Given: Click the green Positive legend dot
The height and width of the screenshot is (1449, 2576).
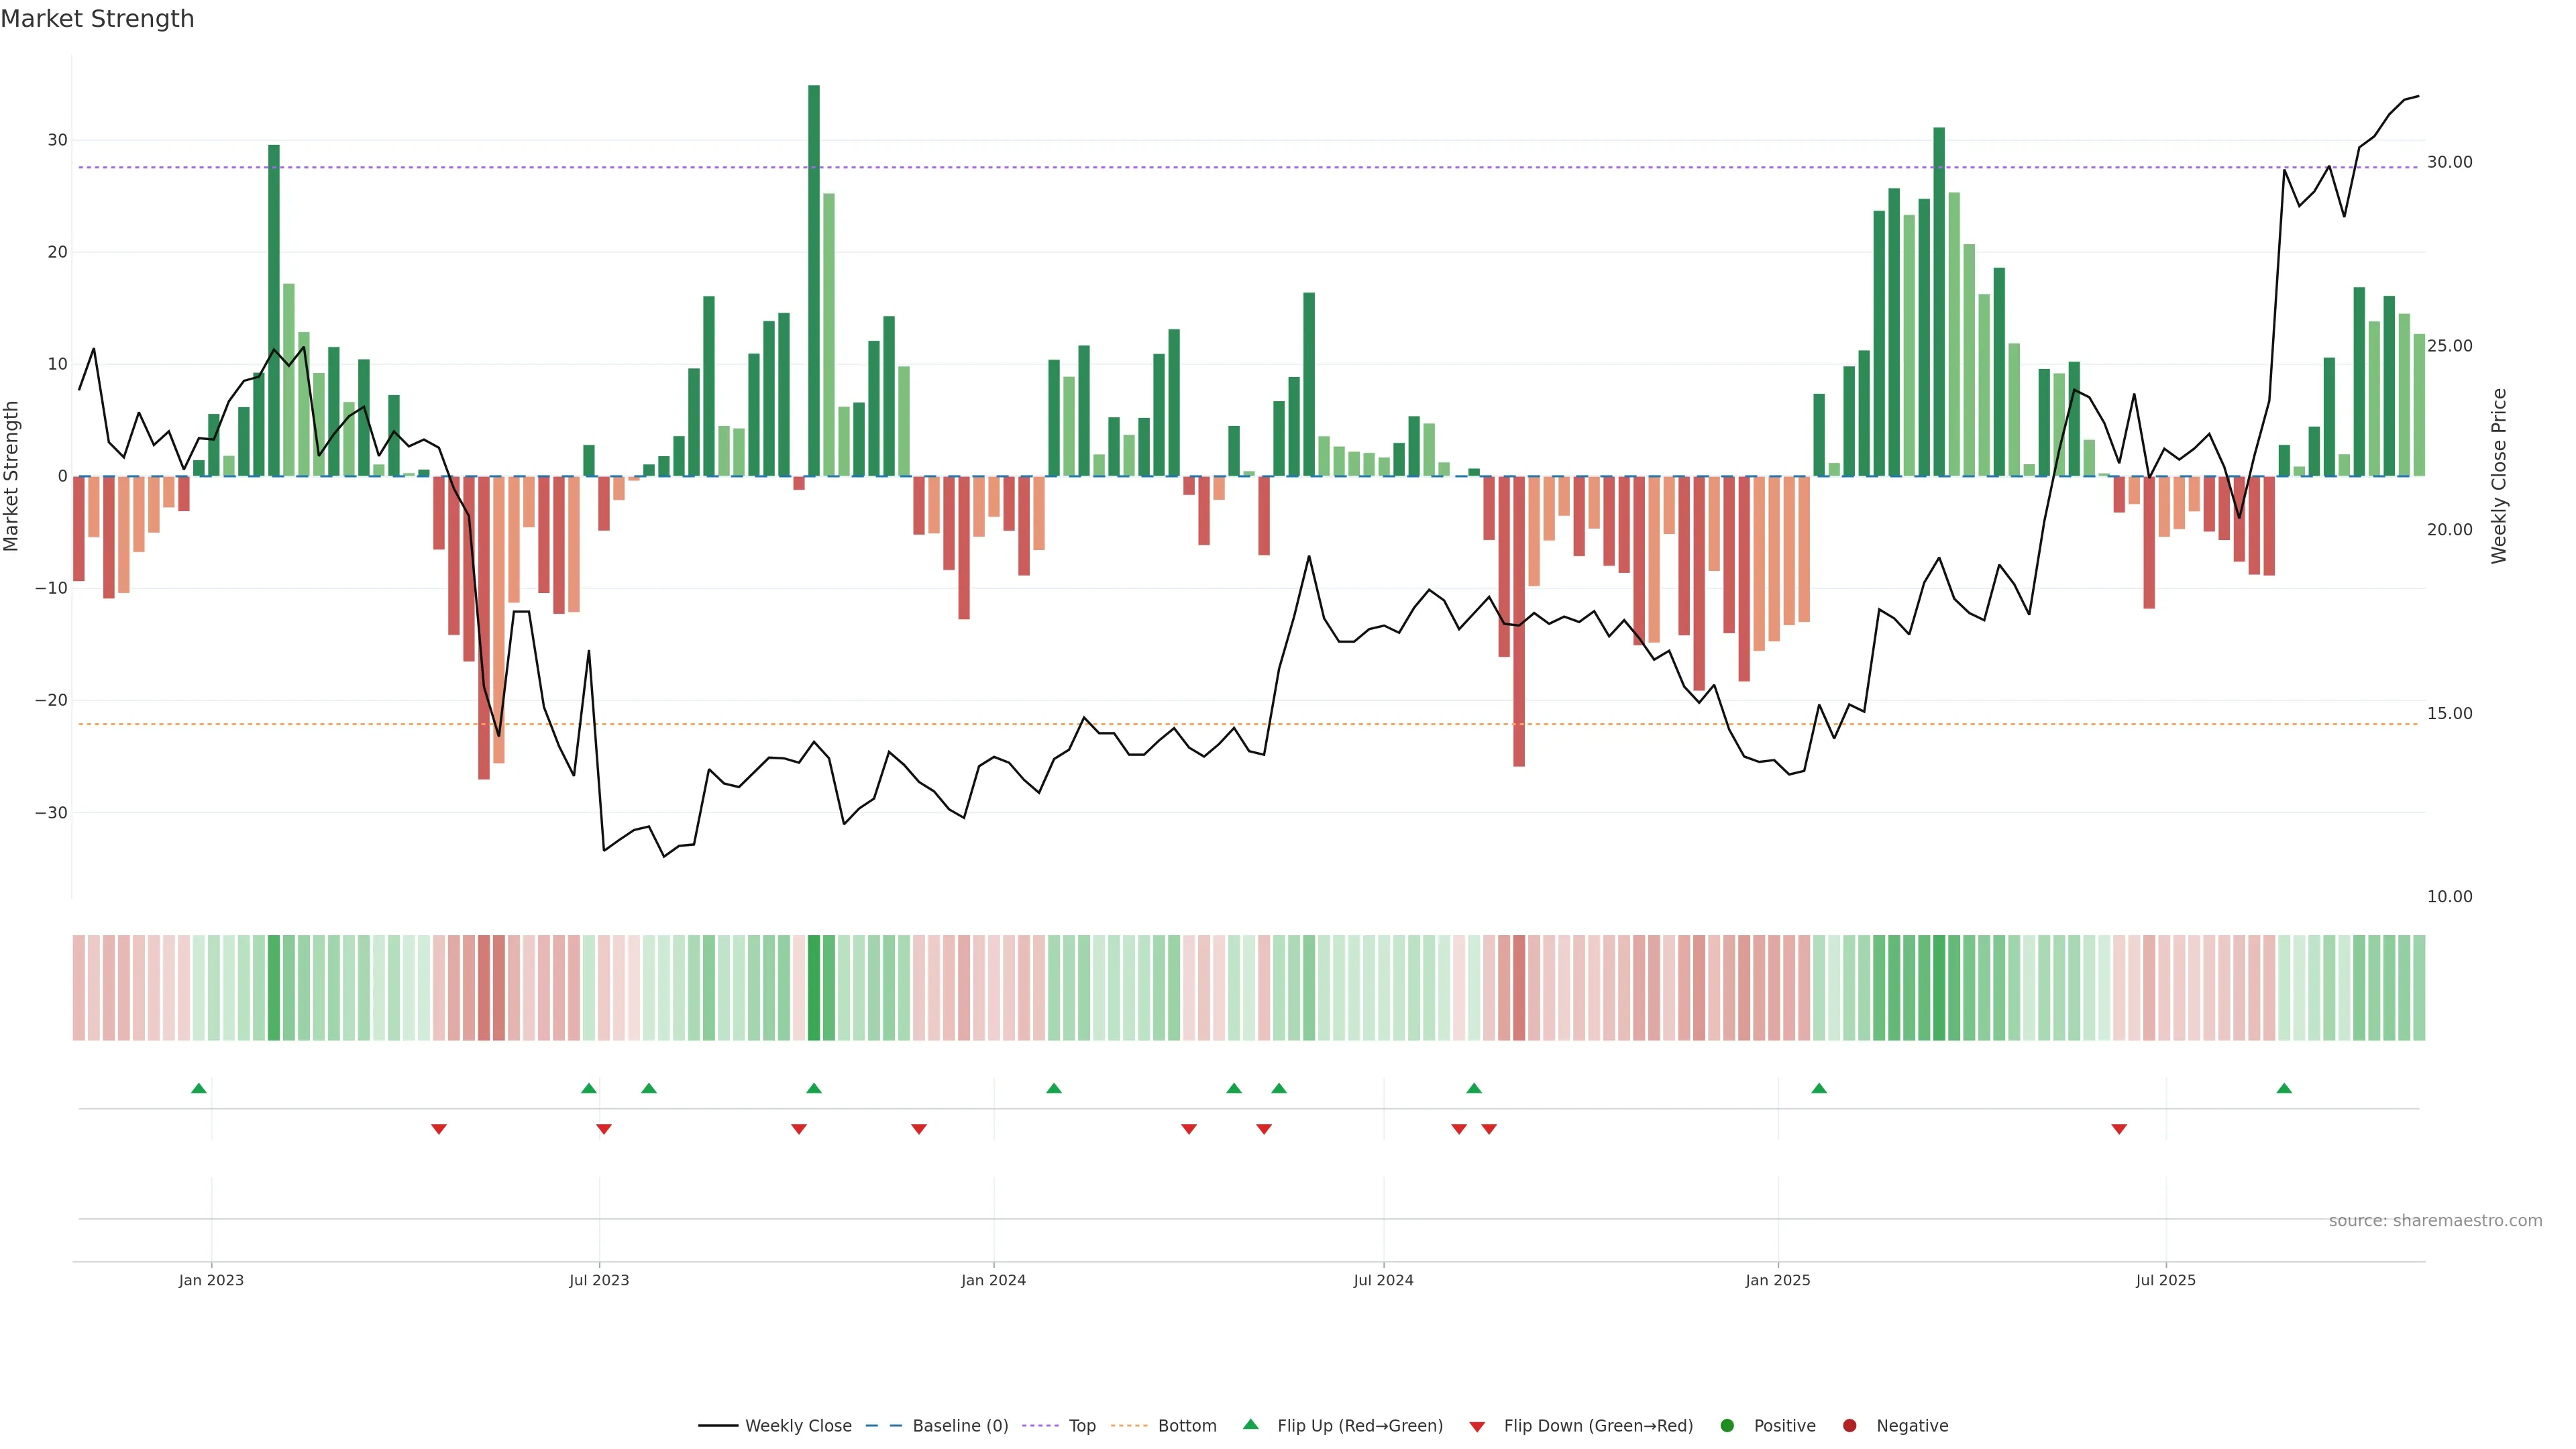Looking at the screenshot, I should click(x=1727, y=1425).
